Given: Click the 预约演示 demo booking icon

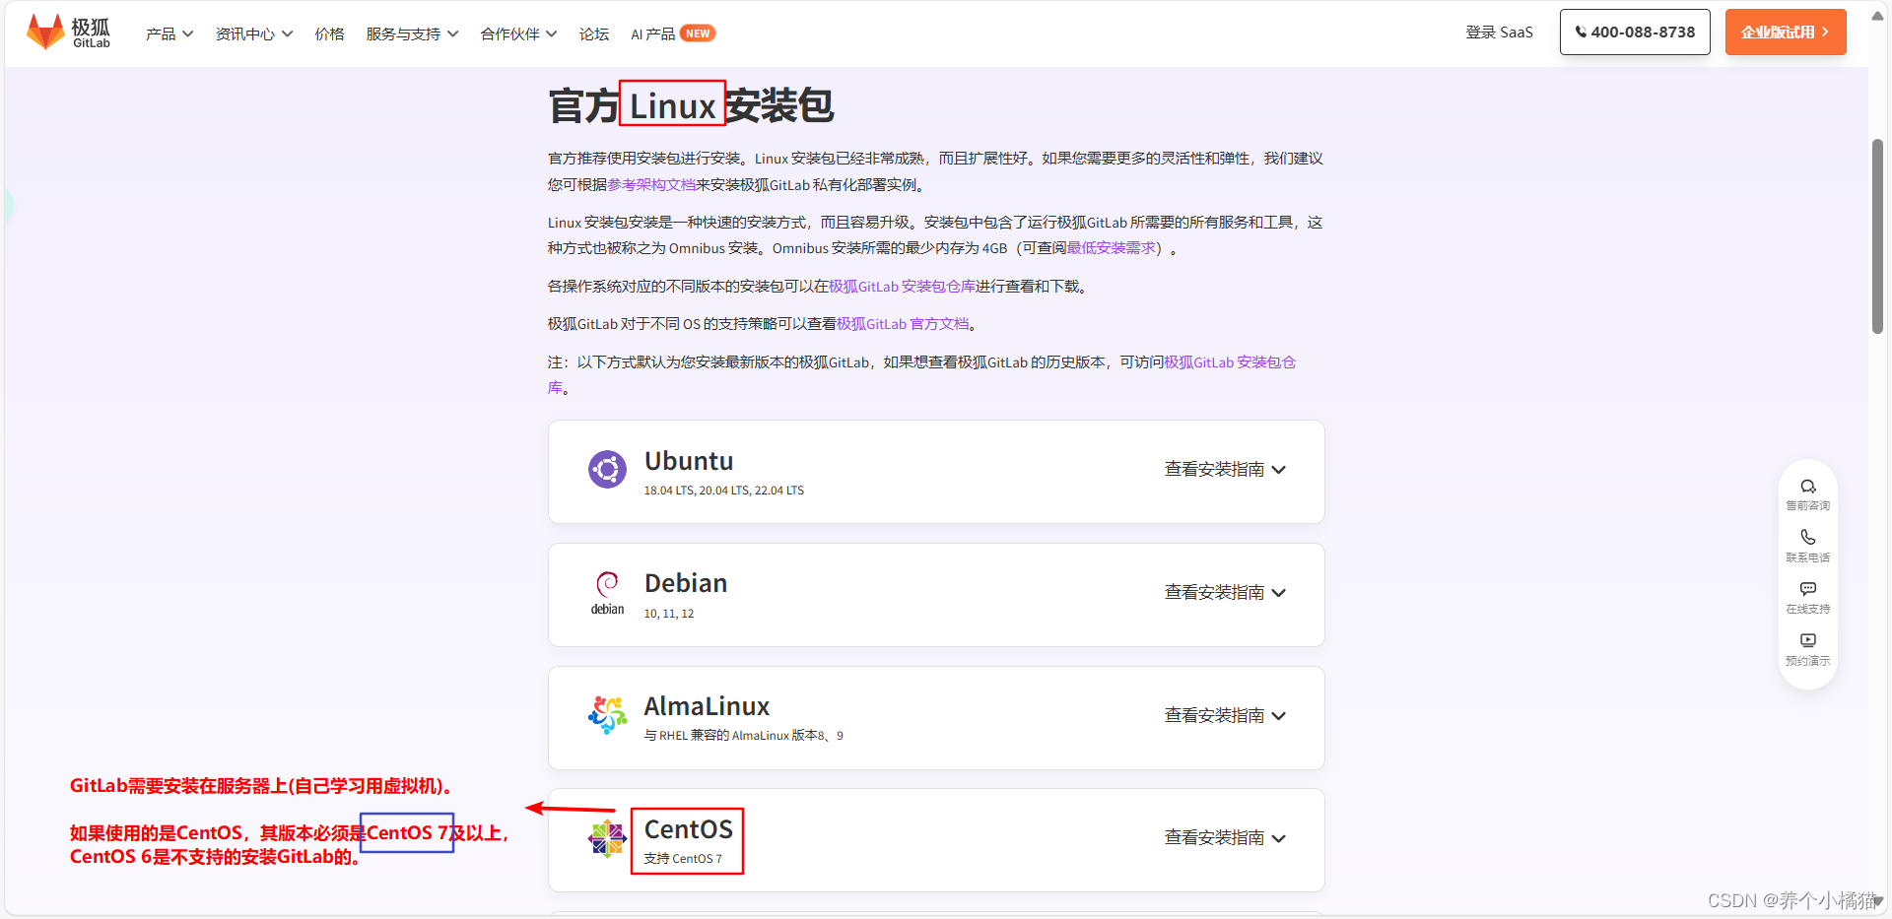Looking at the screenshot, I should point(1808,640).
